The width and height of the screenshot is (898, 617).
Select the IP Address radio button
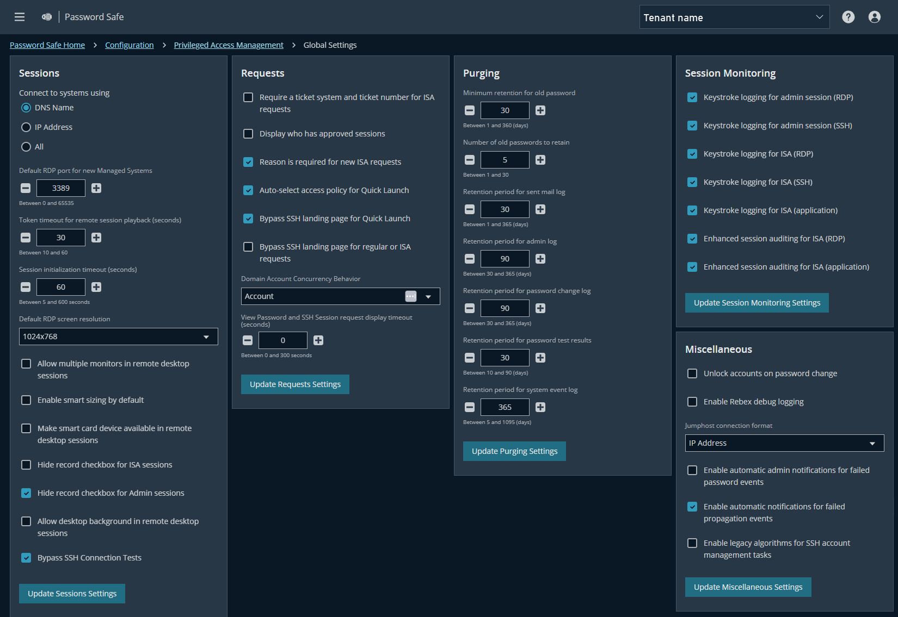(26, 127)
